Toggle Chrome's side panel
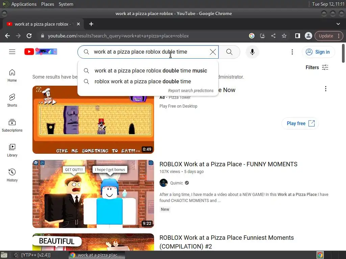This screenshot has height=259, width=346. coord(297,36)
